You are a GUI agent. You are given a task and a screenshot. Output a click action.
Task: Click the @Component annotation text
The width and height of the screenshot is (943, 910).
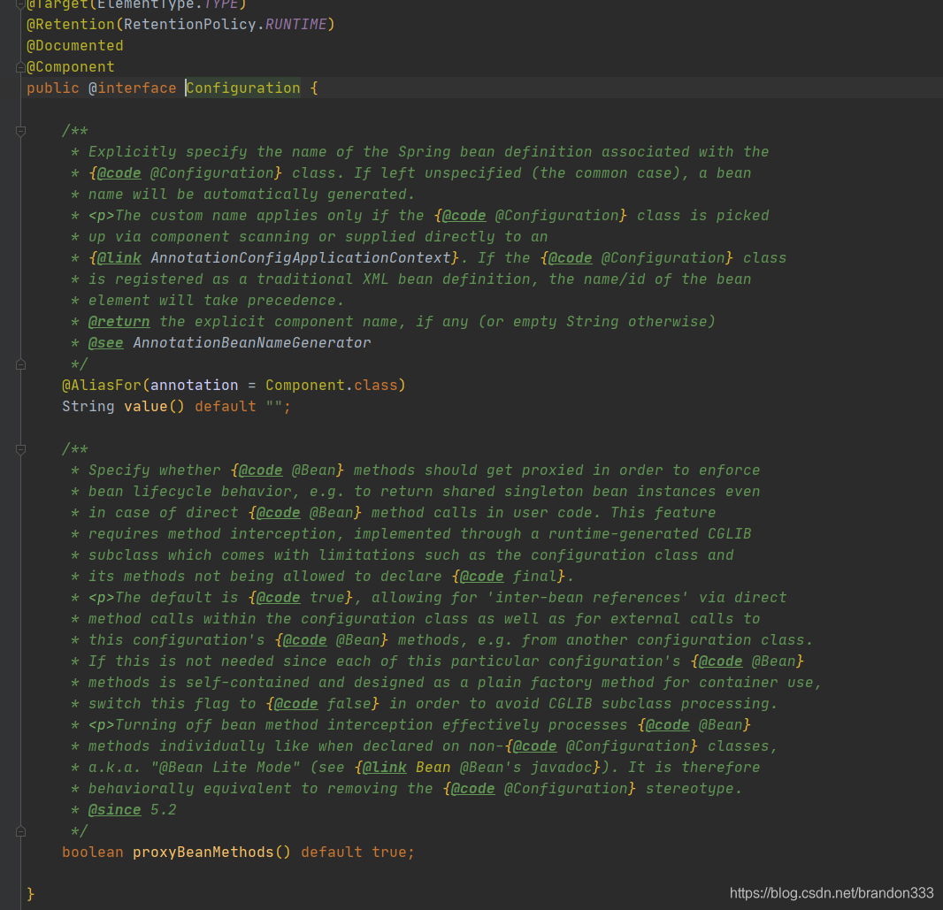coord(71,66)
